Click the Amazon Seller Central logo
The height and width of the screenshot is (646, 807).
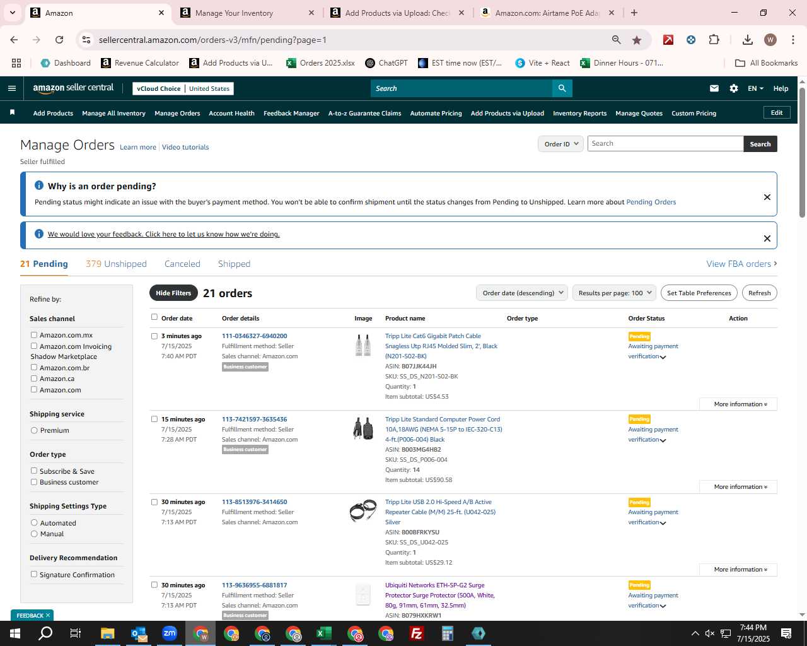(73, 88)
